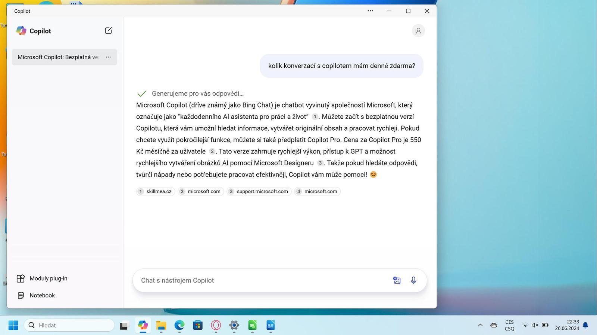Open the Wi-Fi network tray icon
The height and width of the screenshot is (335, 597).
[525, 325]
